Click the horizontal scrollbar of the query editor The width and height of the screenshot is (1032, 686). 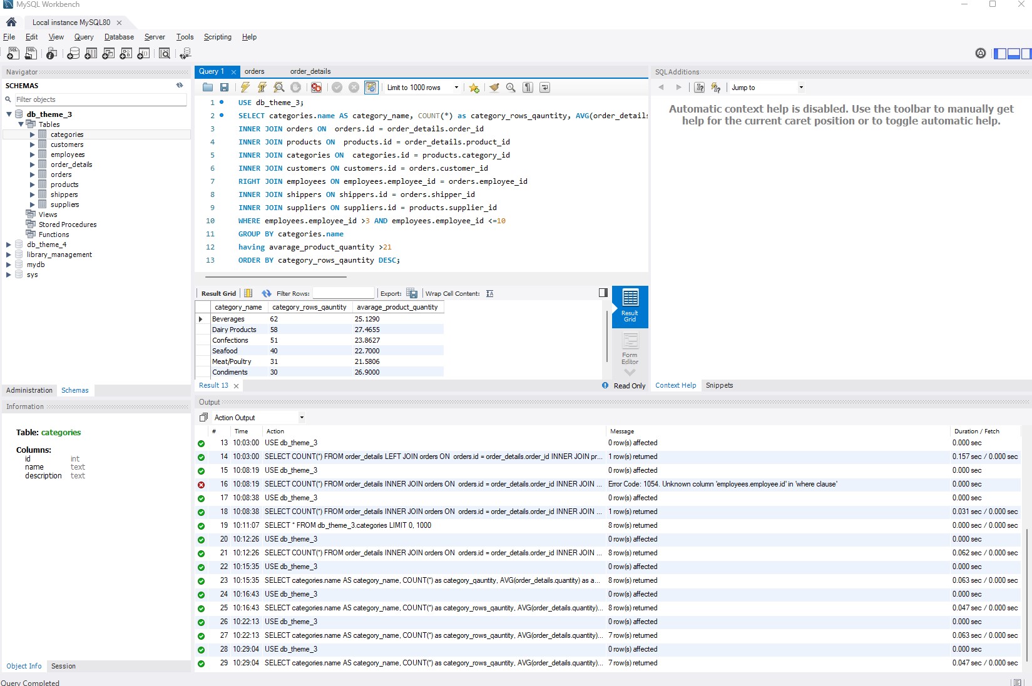tap(275, 276)
